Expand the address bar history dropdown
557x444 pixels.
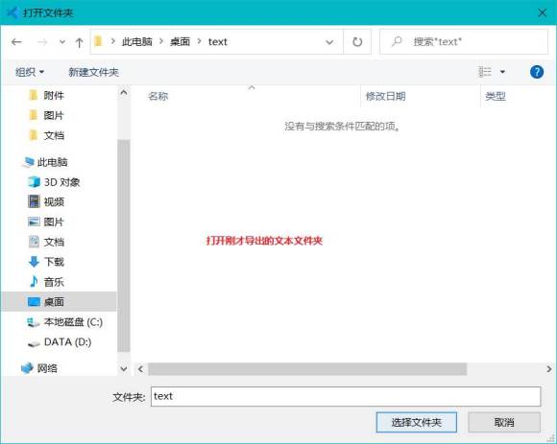click(329, 42)
